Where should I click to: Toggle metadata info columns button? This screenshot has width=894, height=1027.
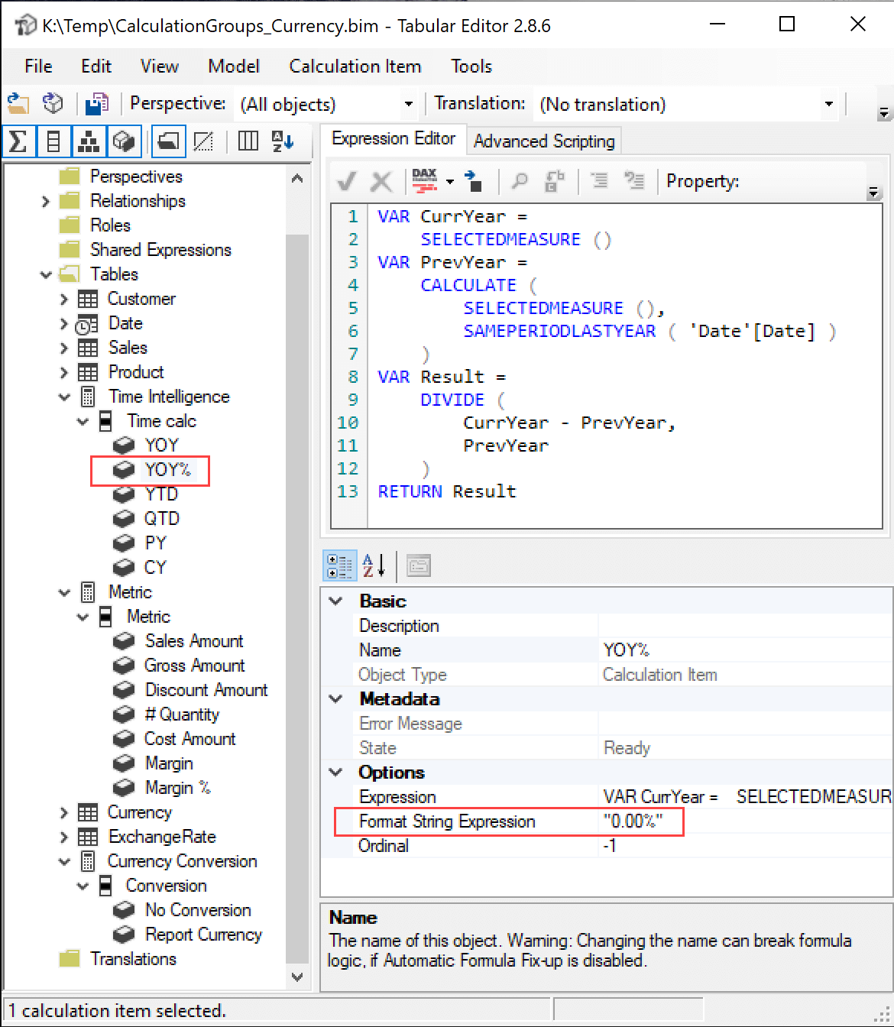(248, 141)
